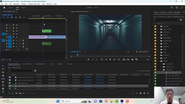This screenshot has width=185, height=104.
Task: Select the Razor tool
Action: coord(3,76)
